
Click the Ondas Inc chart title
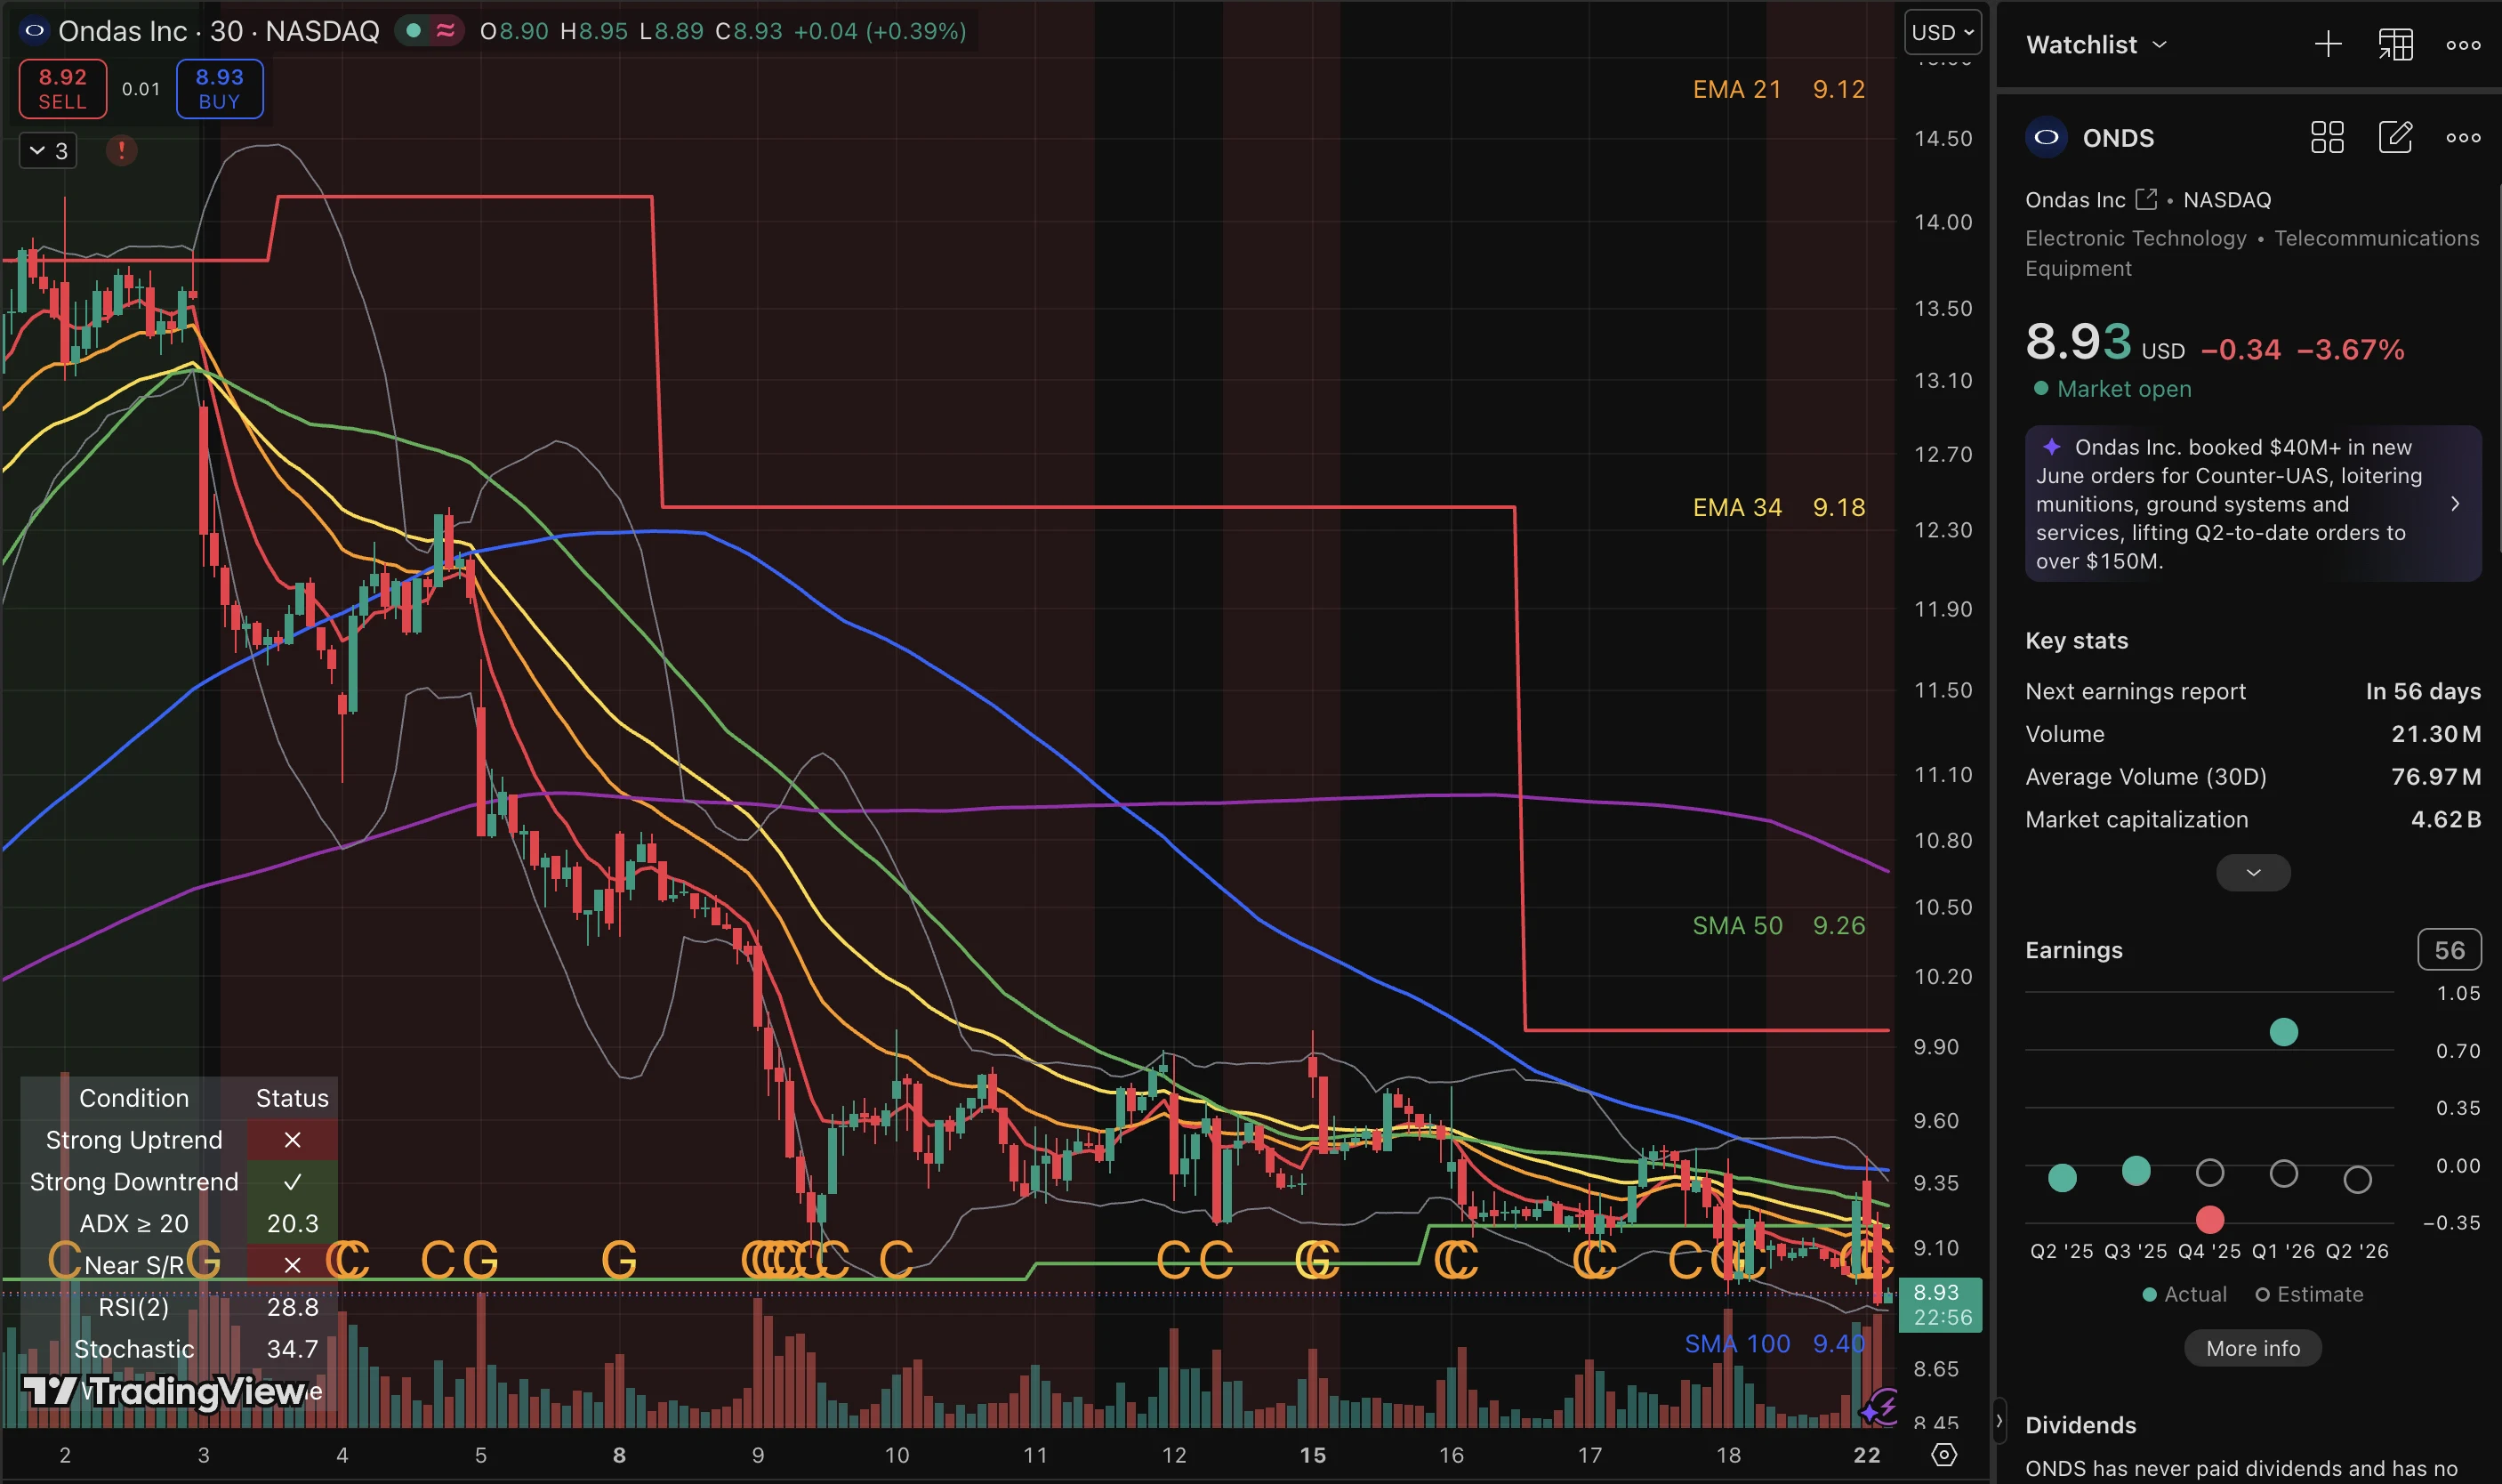pyautogui.click(x=218, y=31)
